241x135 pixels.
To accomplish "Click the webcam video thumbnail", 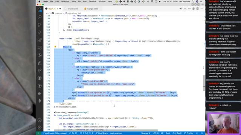I will 224,123.
